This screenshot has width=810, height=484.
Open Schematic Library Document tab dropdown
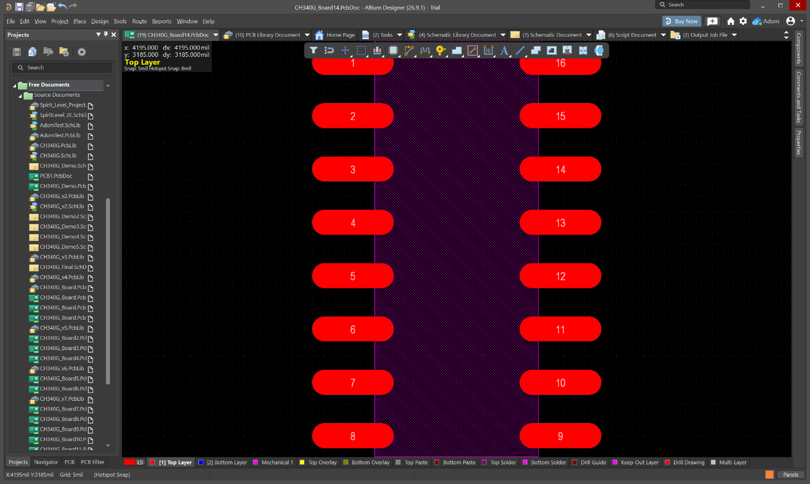[503, 35]
